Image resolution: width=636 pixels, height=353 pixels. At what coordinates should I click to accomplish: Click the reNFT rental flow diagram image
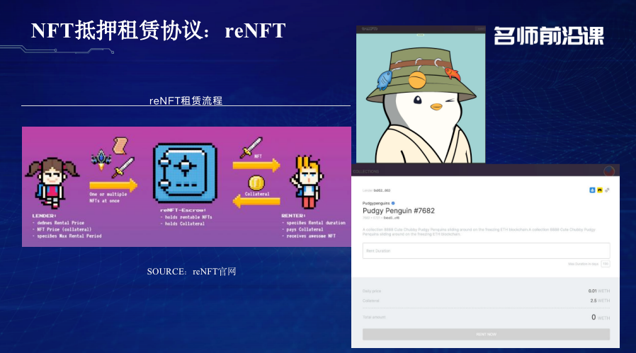[x=186, y=187]
